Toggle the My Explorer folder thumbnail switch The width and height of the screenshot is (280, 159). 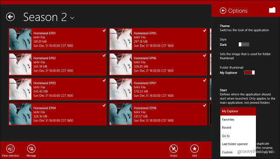tap(249, 73)
